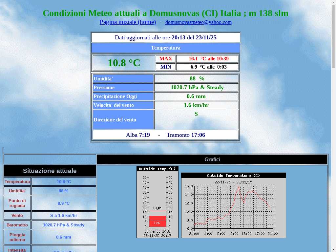336x252 pixels.
Task: Click the domusnovasmeteo@yahoo.com email link
Action: [x=198, y=22]
